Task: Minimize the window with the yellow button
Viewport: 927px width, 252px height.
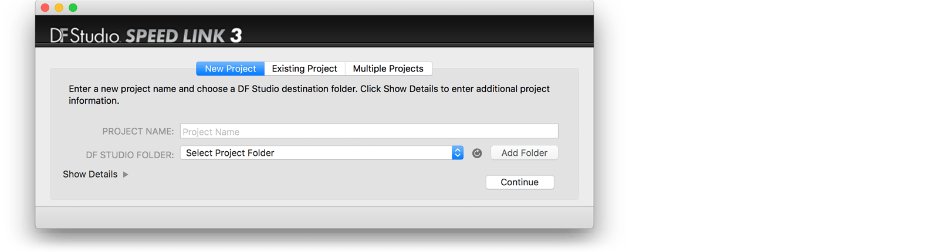Action: point(59,8)
